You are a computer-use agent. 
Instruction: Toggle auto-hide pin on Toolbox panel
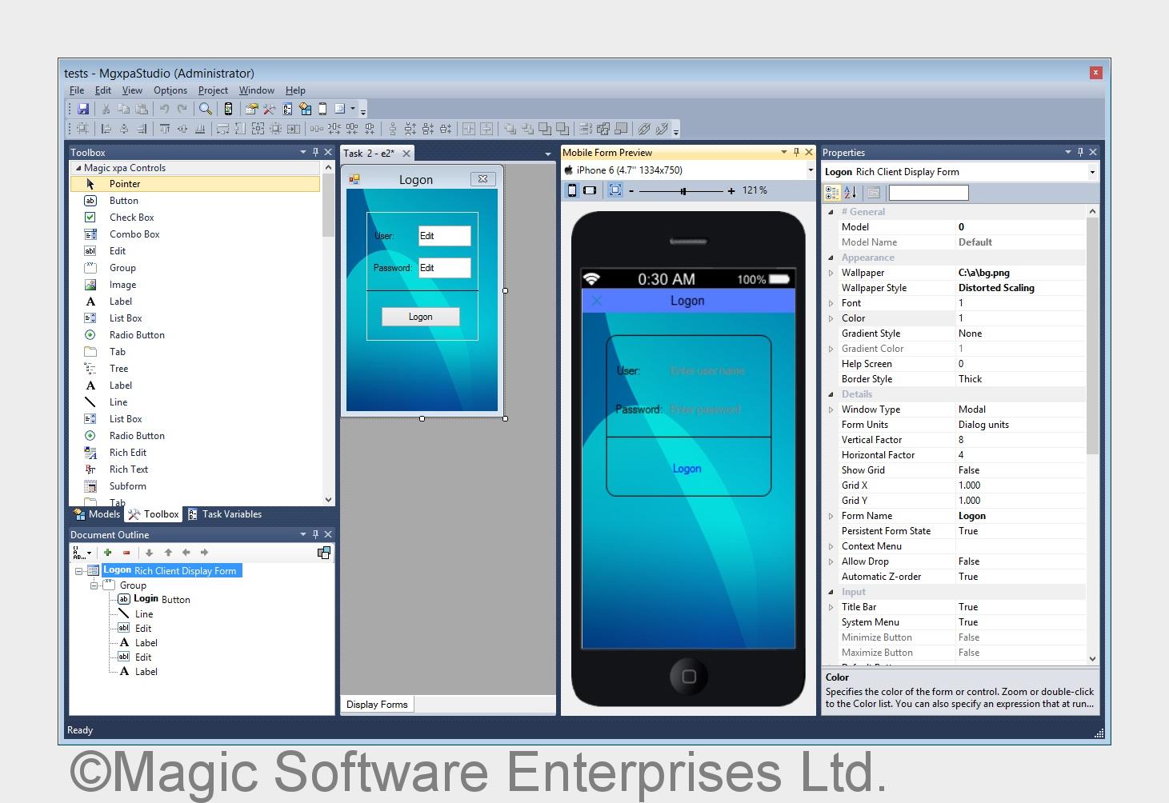(x=315, y=152)
